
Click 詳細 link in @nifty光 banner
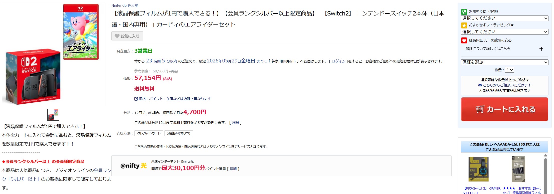233,169
